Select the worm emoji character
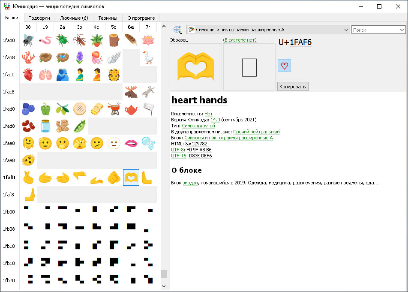The image size is (408, 292). coord(45,40)
